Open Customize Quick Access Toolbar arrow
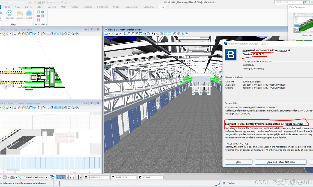 pyautogui.click(x=70, y=2)
